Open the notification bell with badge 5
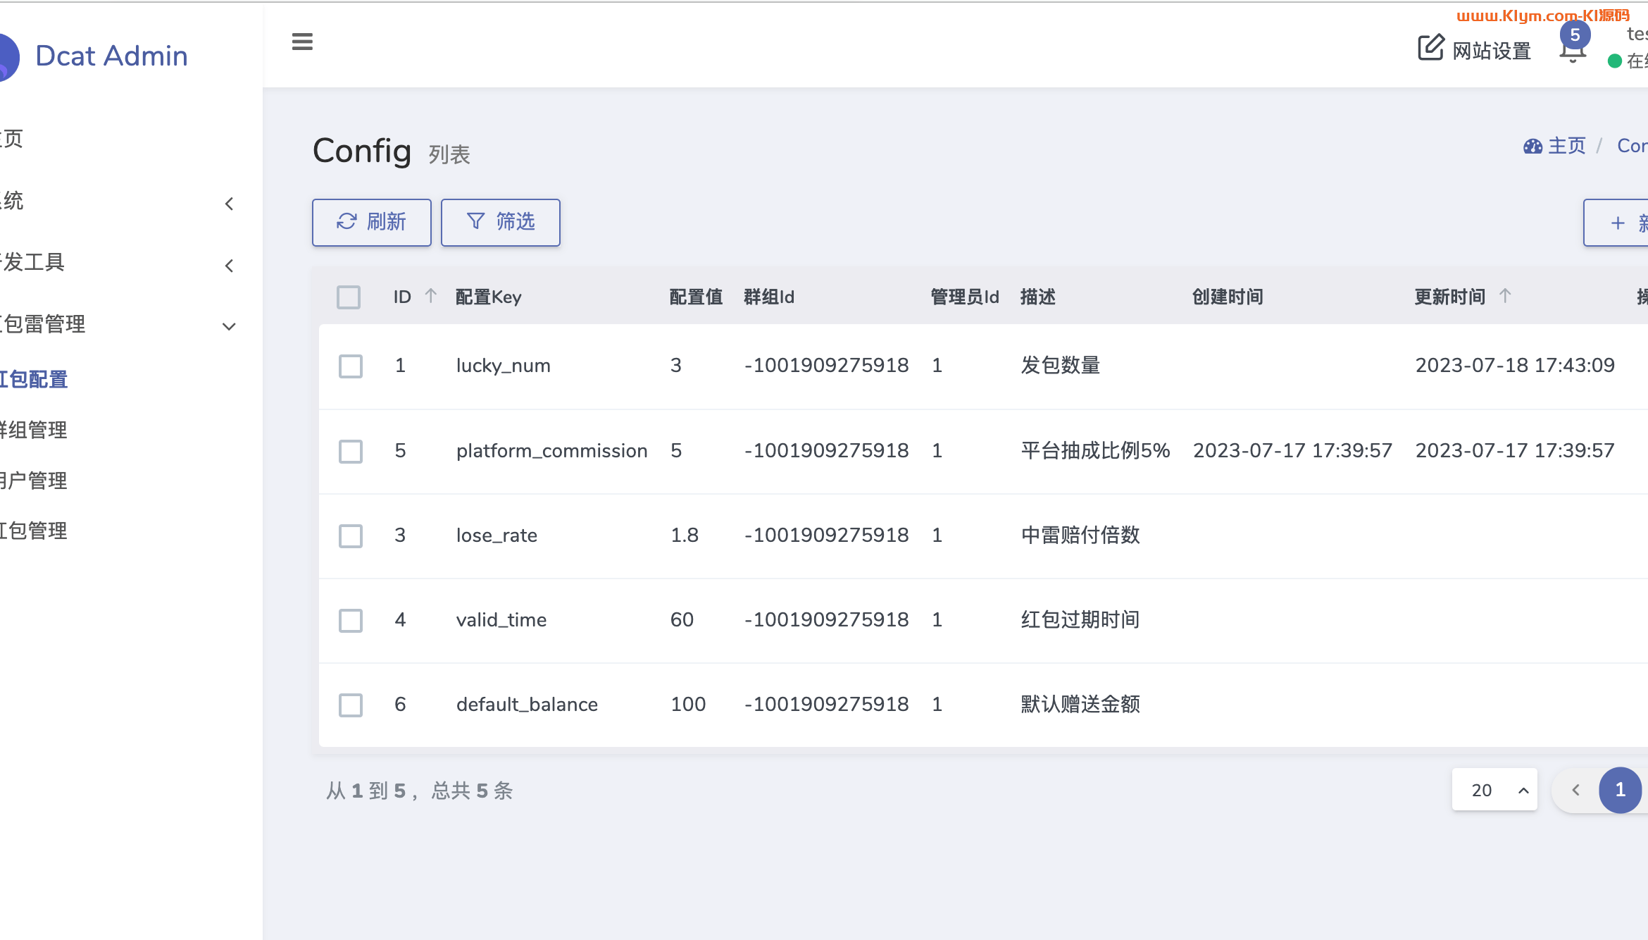This screenshot has width=1648, height=940. point(1572,51)
